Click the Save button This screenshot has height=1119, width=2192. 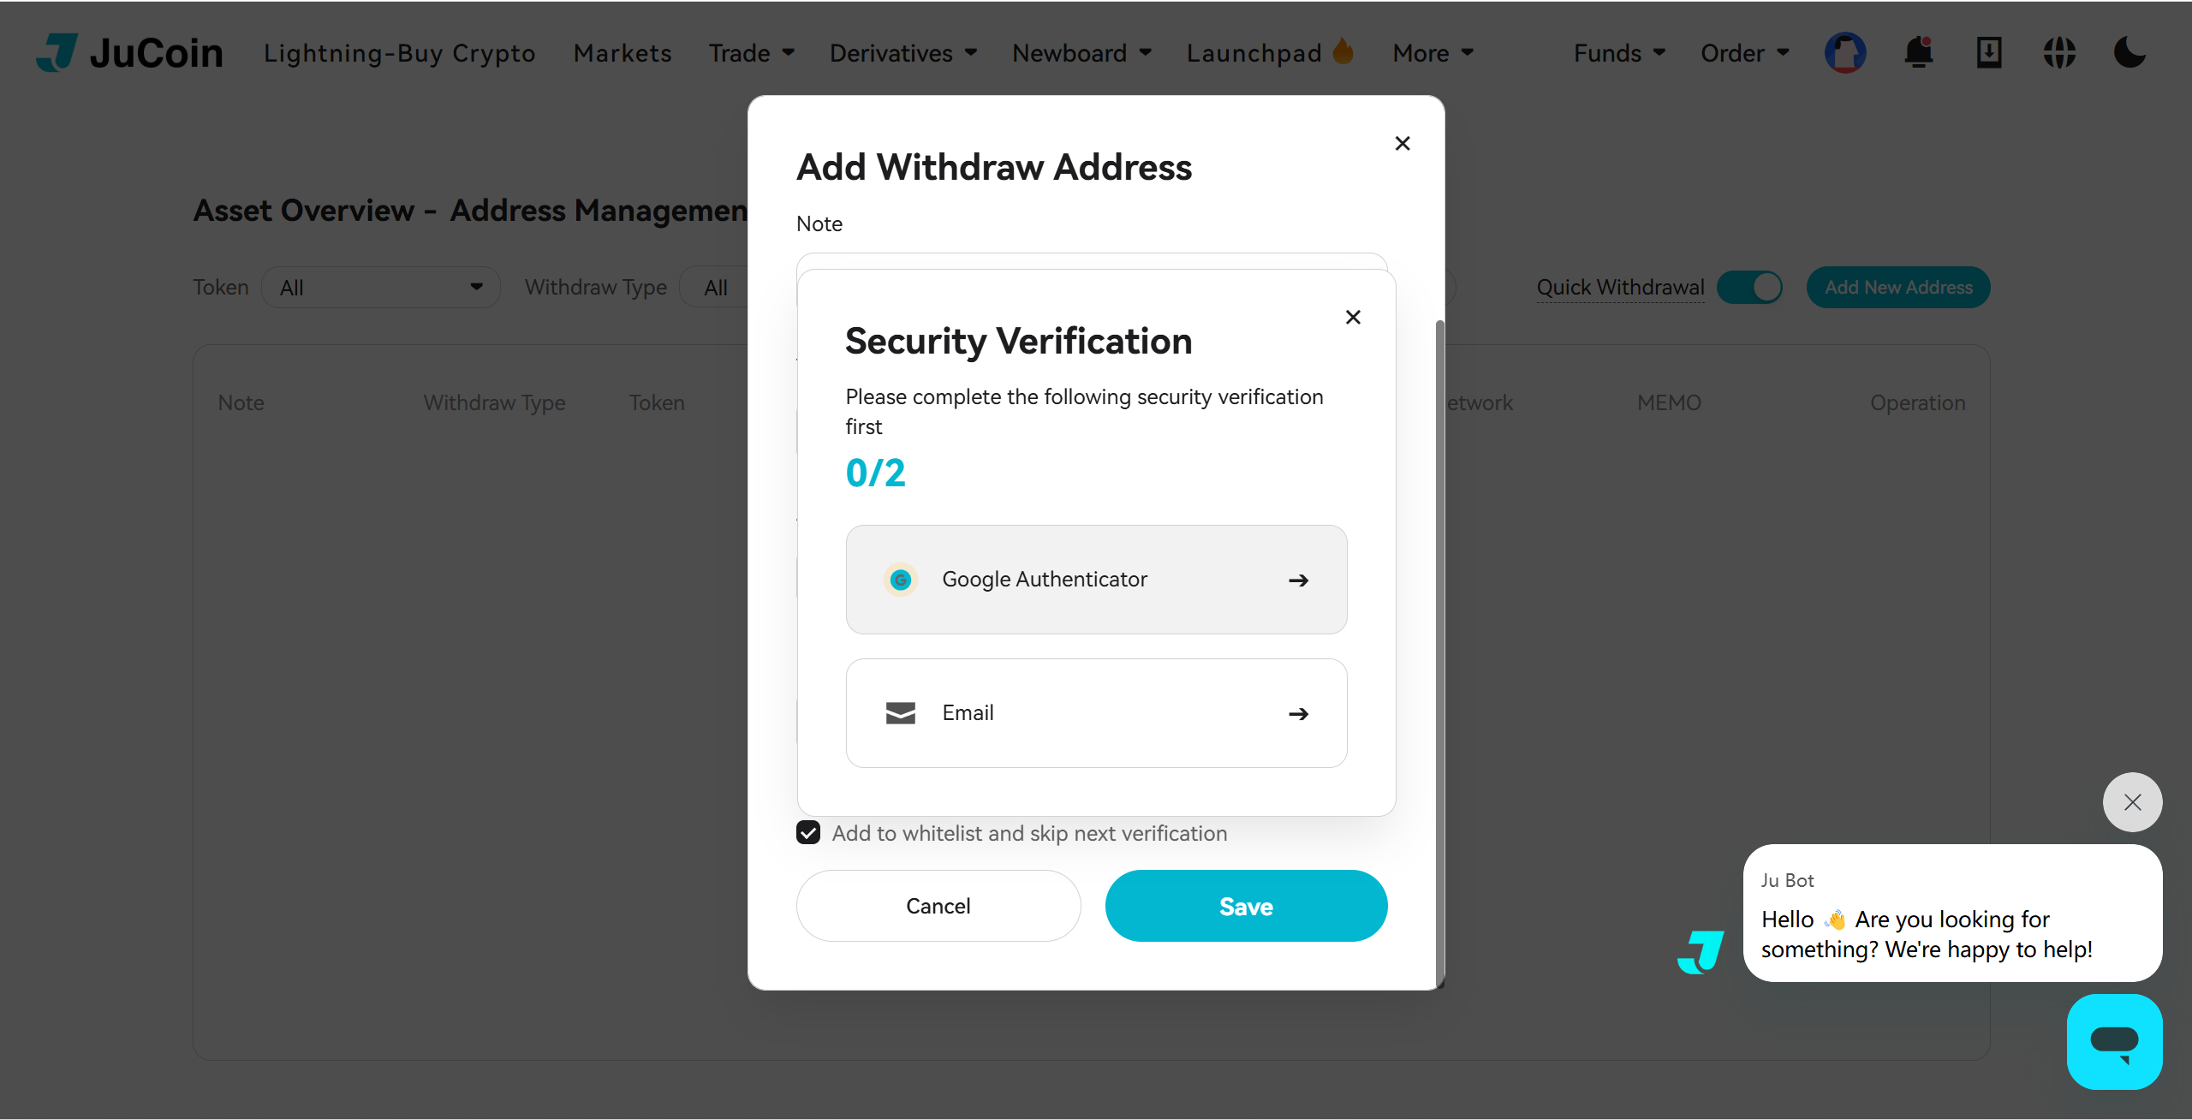pyautogui.click(x=1246, y=906)
